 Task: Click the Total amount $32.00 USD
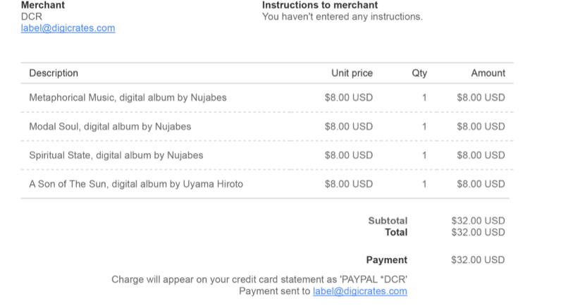click(478, 233)
